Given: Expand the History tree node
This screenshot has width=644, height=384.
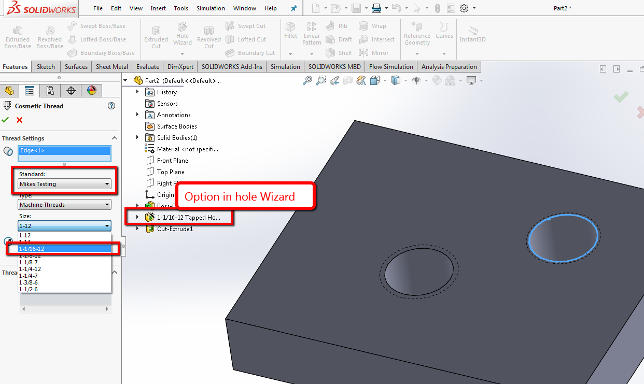Looking at the screenshot, I should coord(137,92).
